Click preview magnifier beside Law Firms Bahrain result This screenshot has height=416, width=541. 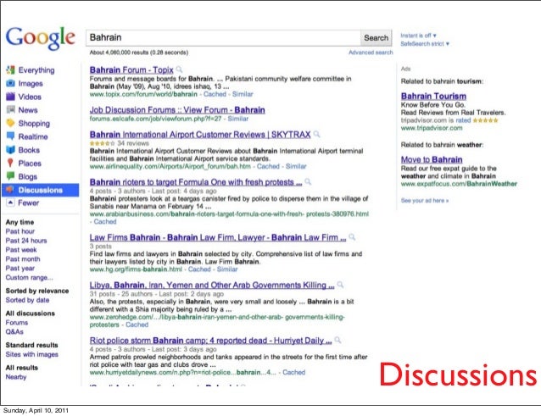(x=352, y=237)
